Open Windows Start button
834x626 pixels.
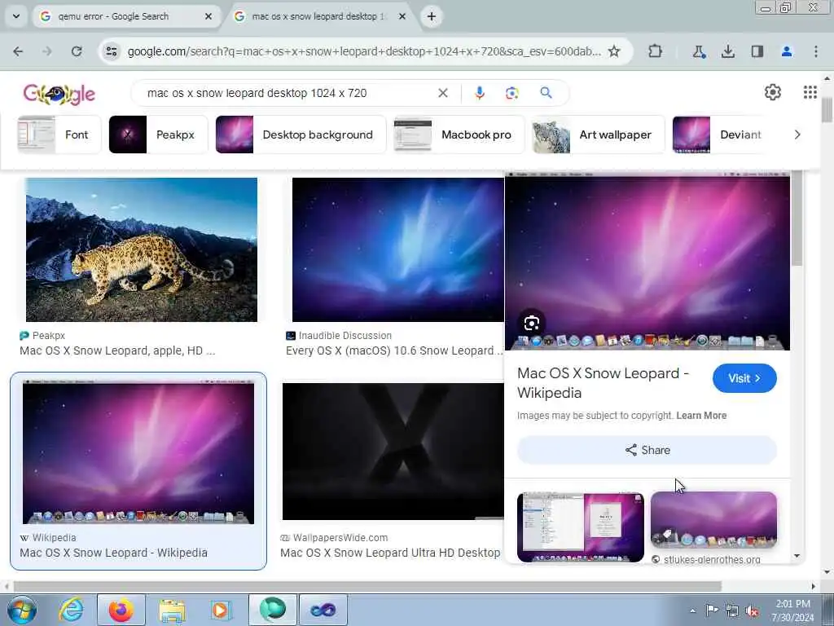point(22,610)
